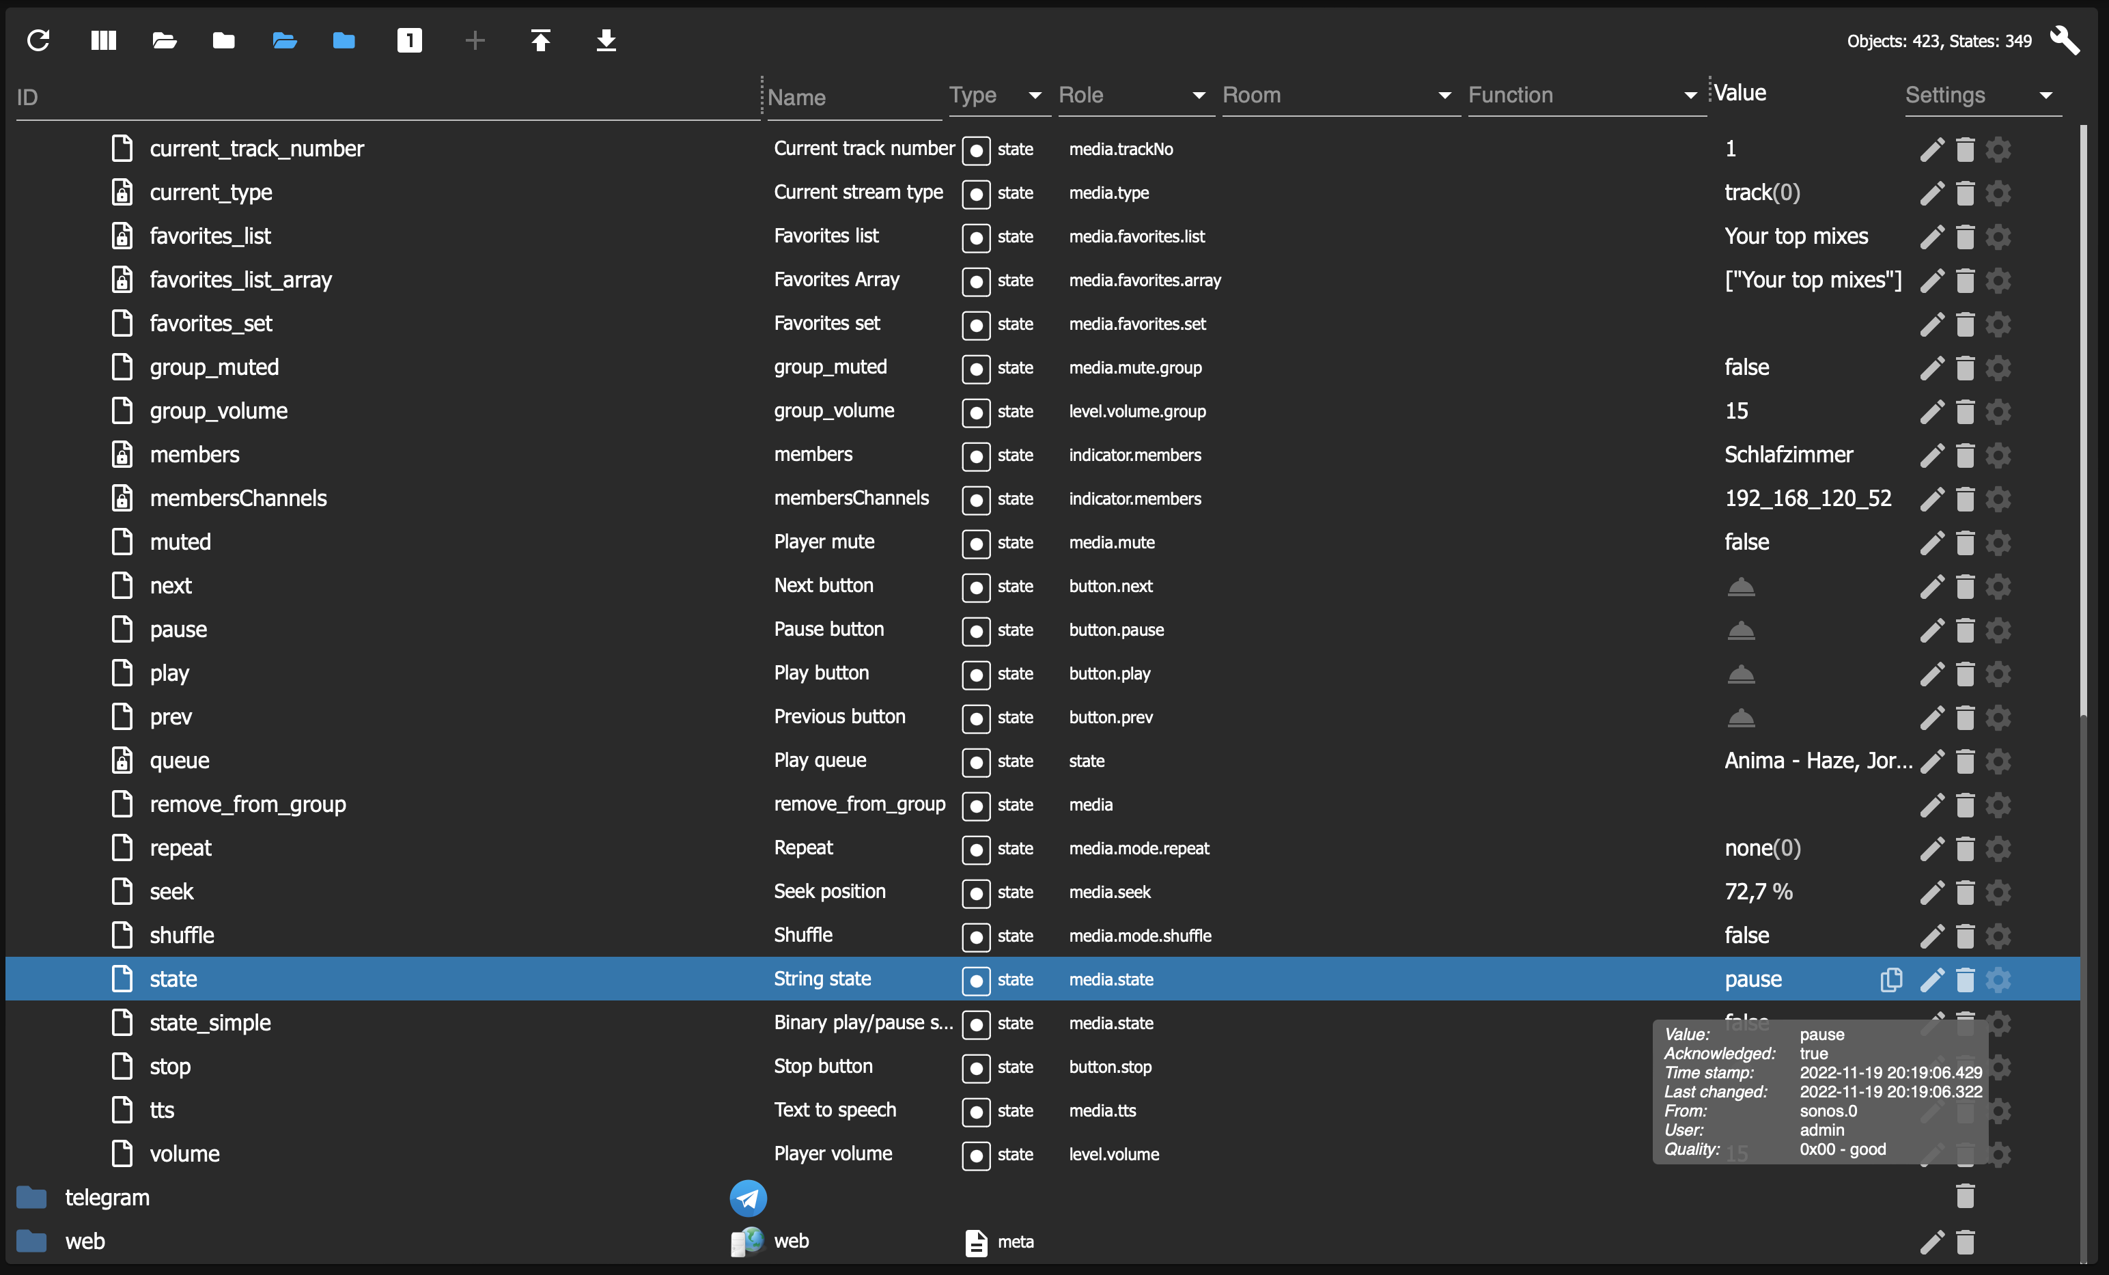Image resolution: width=2109 pixels, height=1275 pixels.
Task: Open the Settings filter dropdown
Action: (1983, 95)
